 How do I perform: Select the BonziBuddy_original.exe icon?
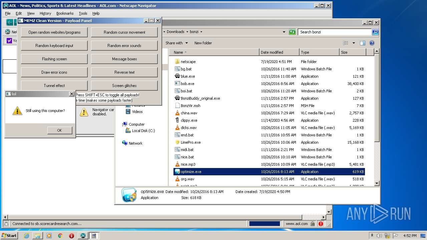click(x=177, y=98)
